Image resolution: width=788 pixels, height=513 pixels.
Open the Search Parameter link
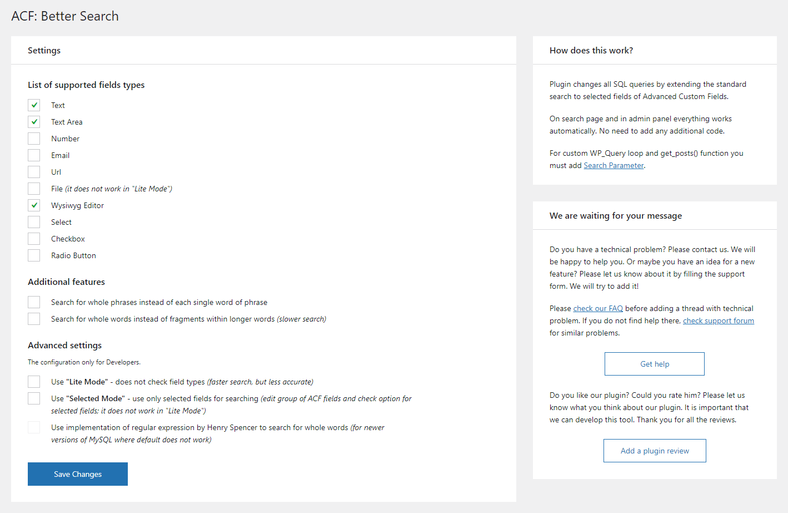tap(614, 165)
